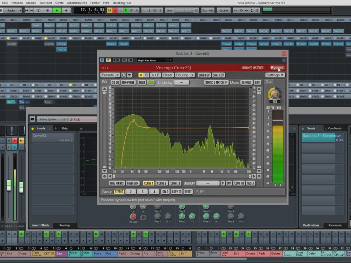This screenshot has width=351, height=263.
Task: Open the Medien menu
Action: pyautogui.click(x=31, y=3)
